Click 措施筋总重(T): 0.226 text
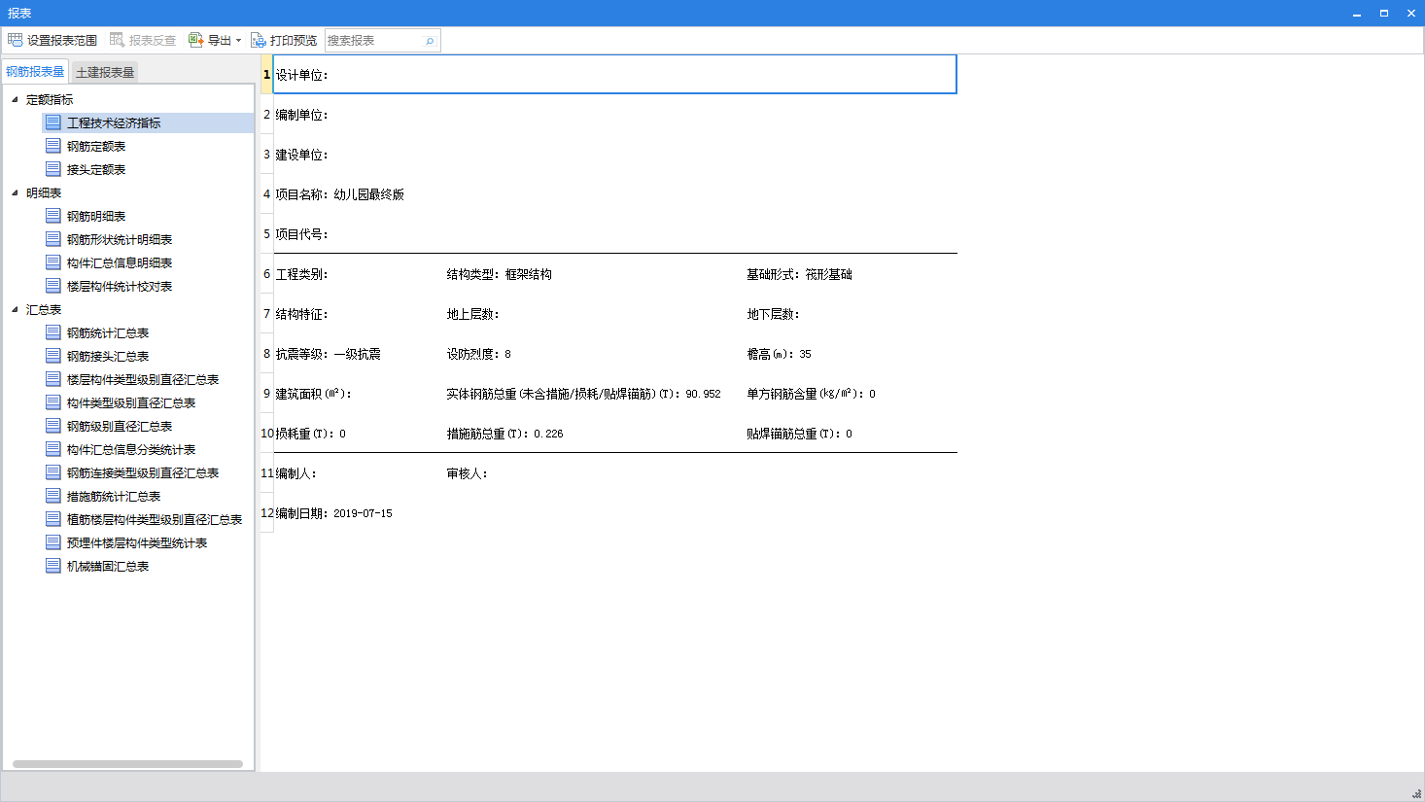The height and width of the screenshot is (802, 1425). [x=504, y=434]
